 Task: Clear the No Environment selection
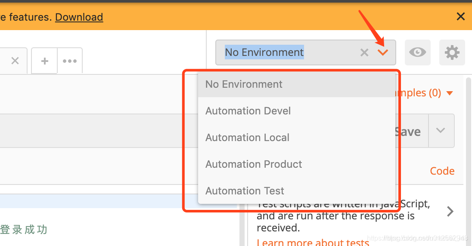(x=364, y=52)
